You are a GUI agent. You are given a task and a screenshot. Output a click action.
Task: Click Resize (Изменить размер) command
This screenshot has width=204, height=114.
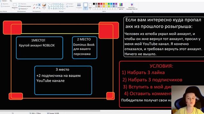(25, 6)
